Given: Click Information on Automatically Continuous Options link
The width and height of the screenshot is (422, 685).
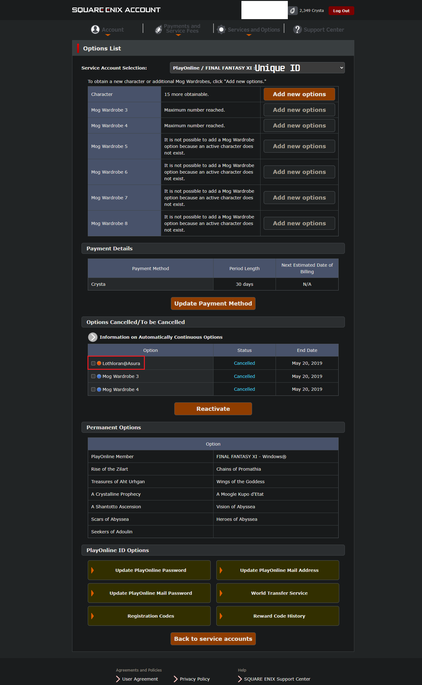Looking at the screenshot, I should [x=161, y=337].
